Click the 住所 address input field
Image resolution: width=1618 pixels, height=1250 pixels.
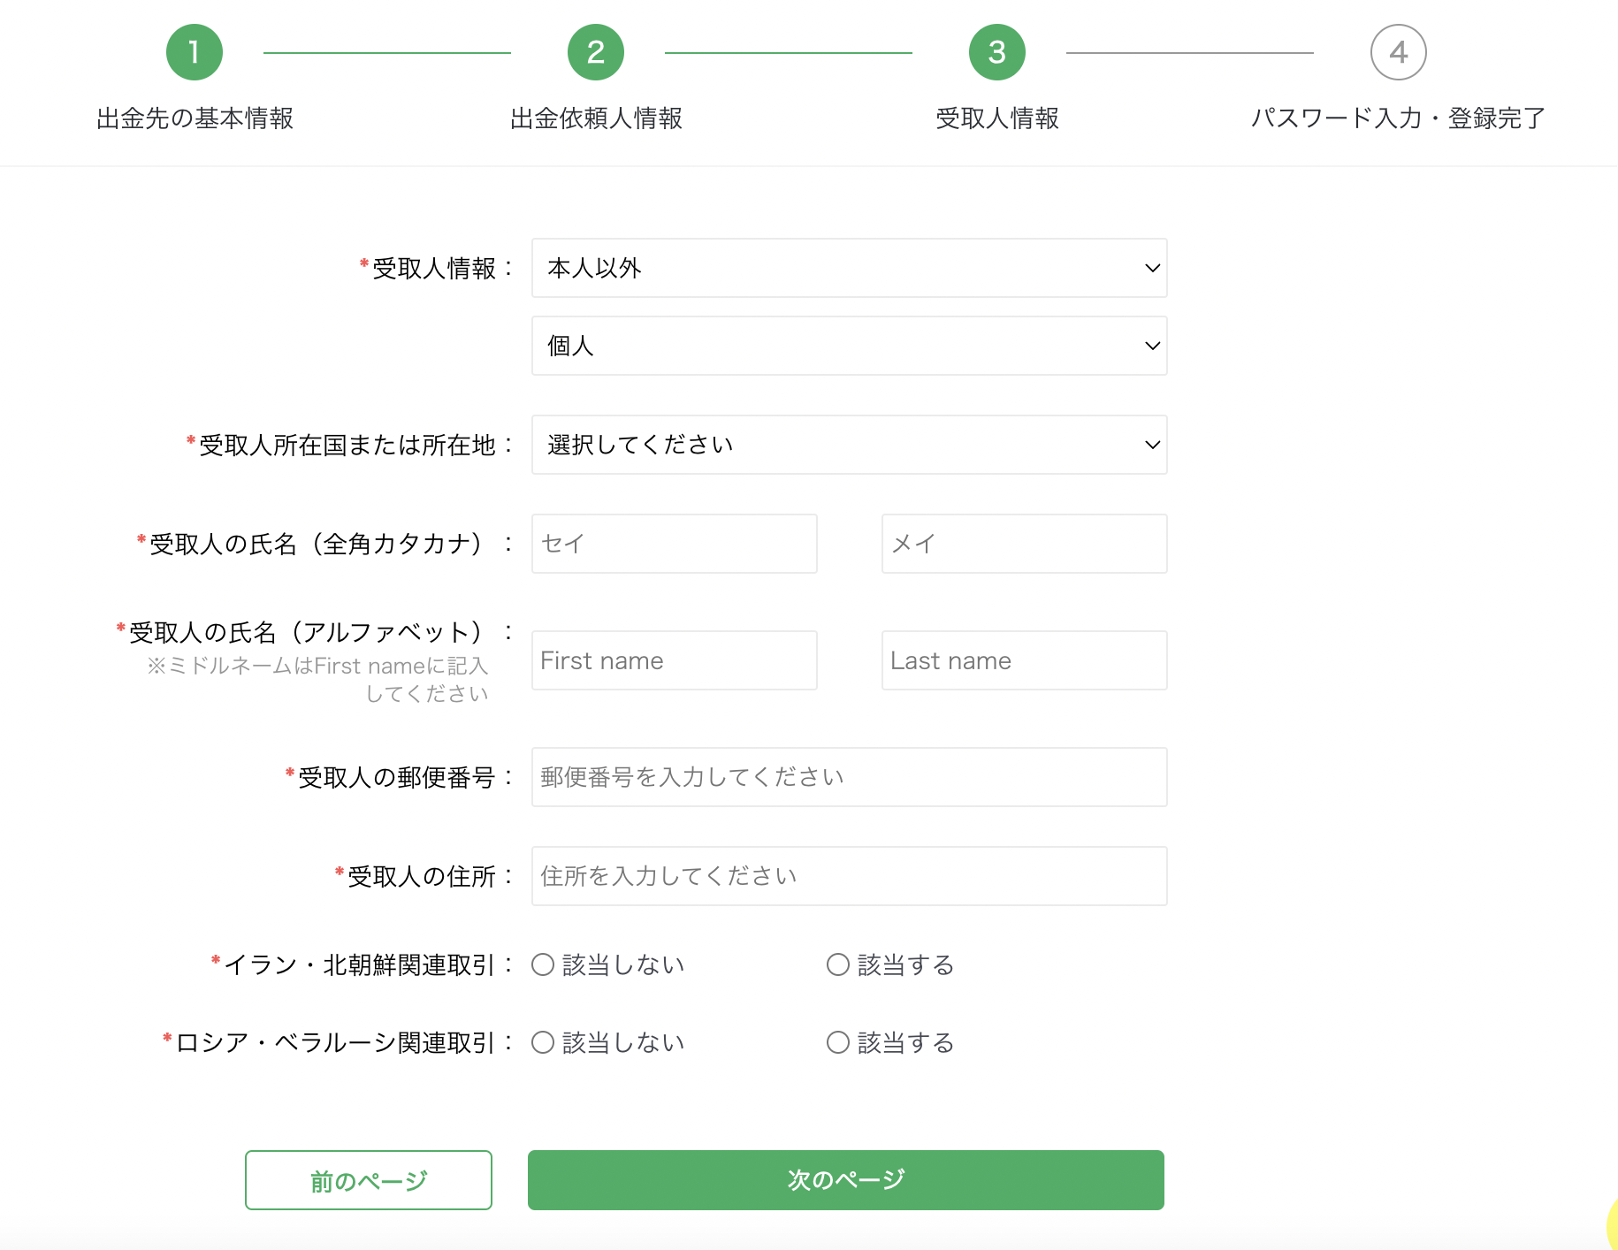pyautogui.click(x=849, y=876)
